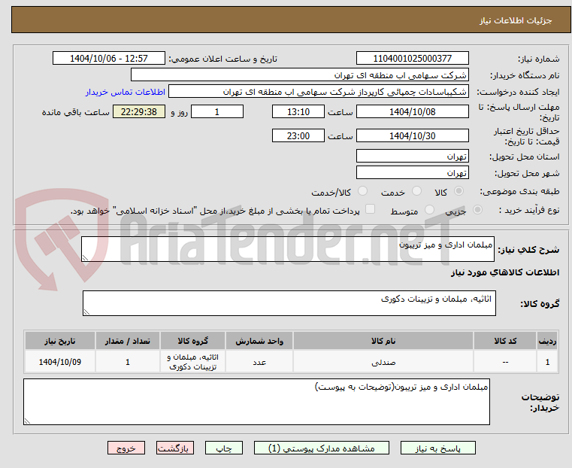This screenshot has height=468, width=572.
Task: Click the کد کالا column header
Action: point(505,341)
